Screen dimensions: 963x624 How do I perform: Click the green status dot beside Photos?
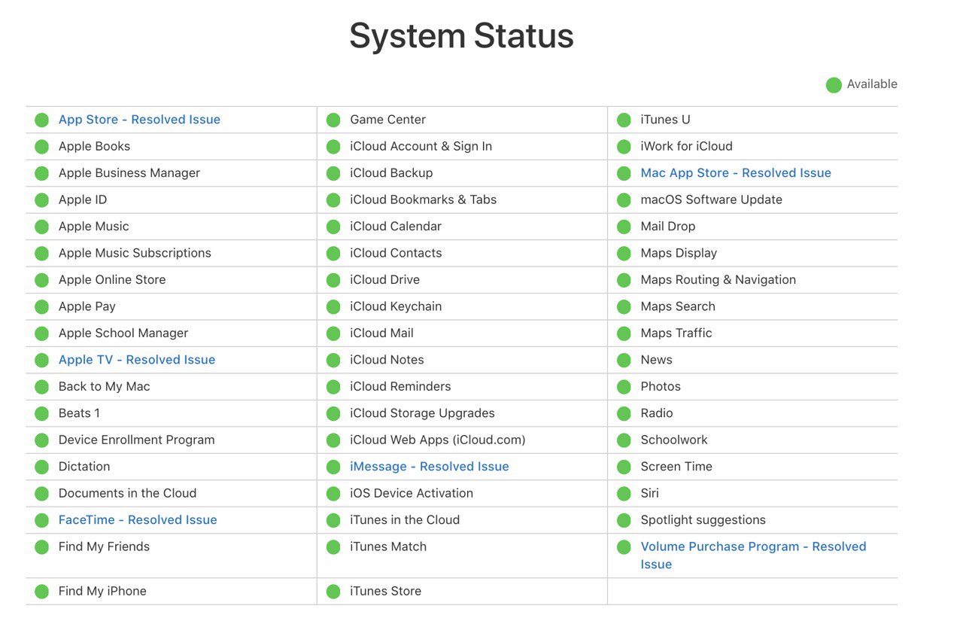point(624,387)
